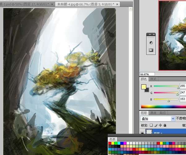Toggle lock transparent pixels

pyautogui.click(x=151, y=125)
